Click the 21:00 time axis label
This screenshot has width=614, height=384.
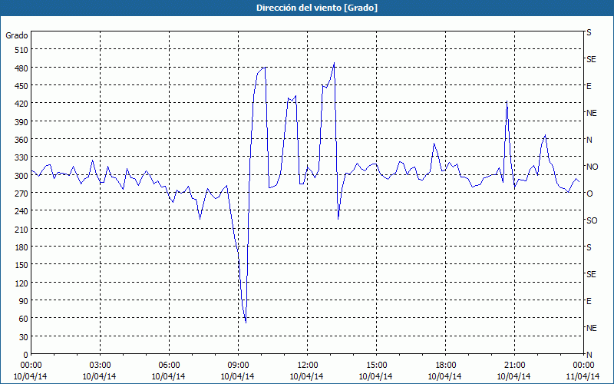coord(514,366)
